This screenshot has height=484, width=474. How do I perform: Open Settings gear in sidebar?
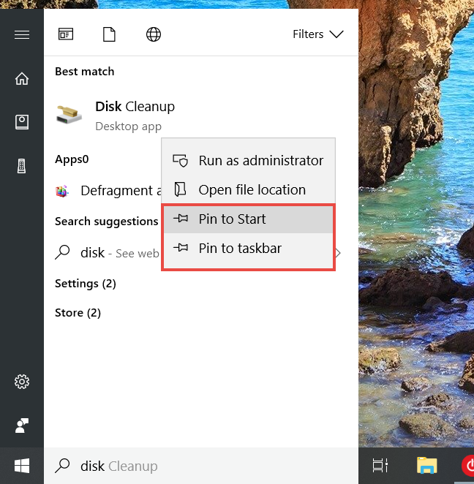22,382
